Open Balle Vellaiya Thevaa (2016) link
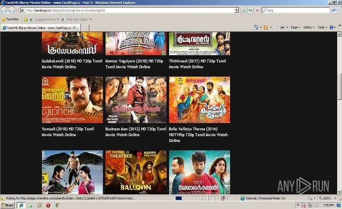 [x=198, y=135]
